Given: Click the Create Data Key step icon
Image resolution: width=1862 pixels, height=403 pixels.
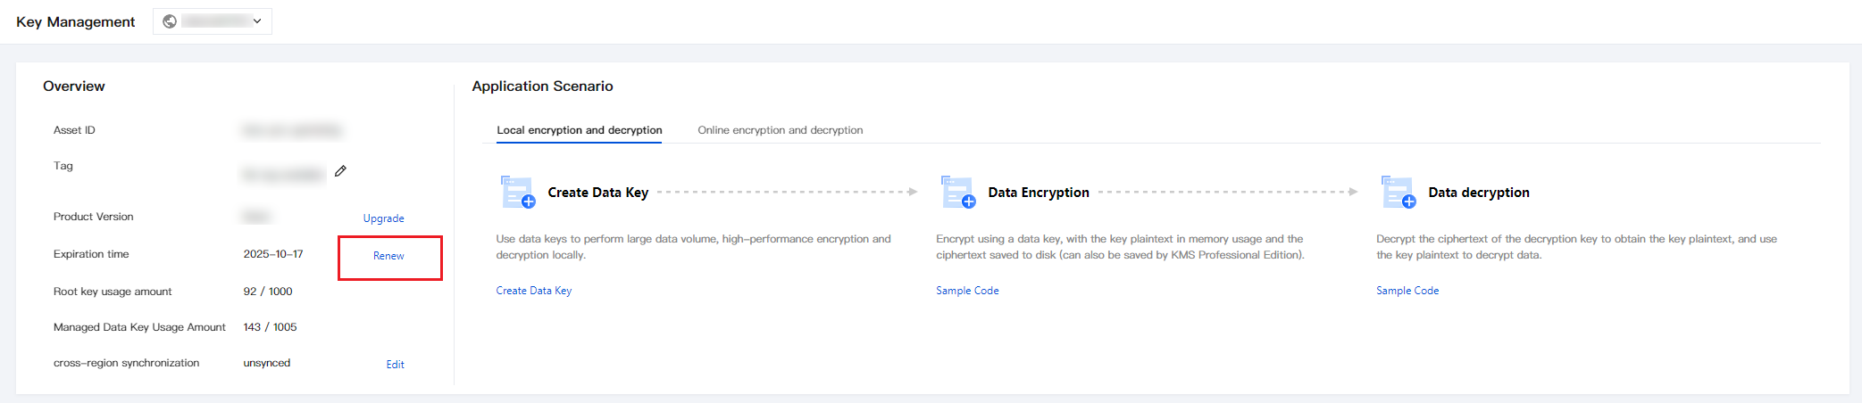Looking at the screenshot, I should coord(517,192).
